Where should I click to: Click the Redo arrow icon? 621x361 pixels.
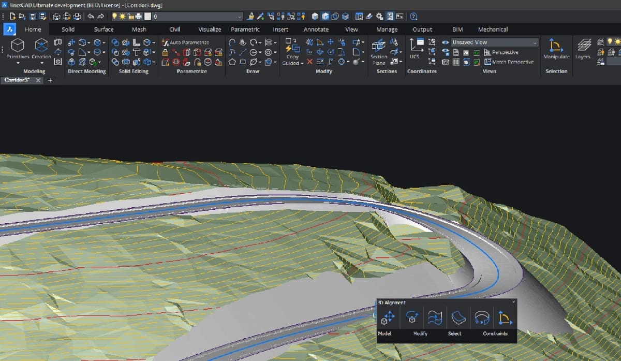point(101,17)
